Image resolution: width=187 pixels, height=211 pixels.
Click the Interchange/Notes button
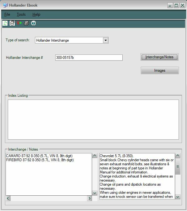coord(160,57)
